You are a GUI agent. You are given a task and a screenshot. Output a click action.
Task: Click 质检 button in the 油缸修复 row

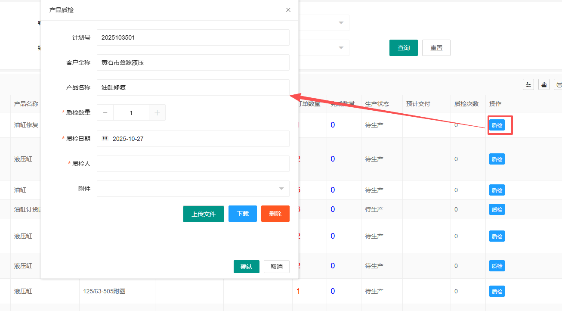click(497, 125)
